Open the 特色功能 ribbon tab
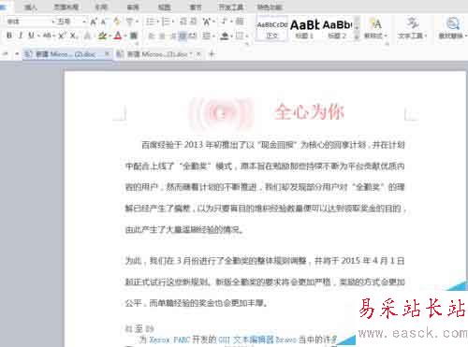468x347 pixels. 270,7
